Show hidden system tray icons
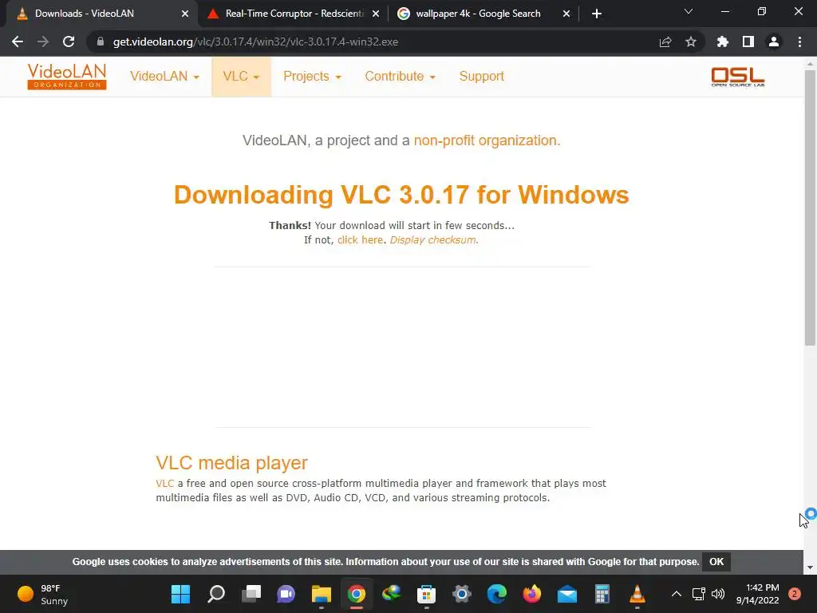Screen dimensions: 817x613 [677, 594]
